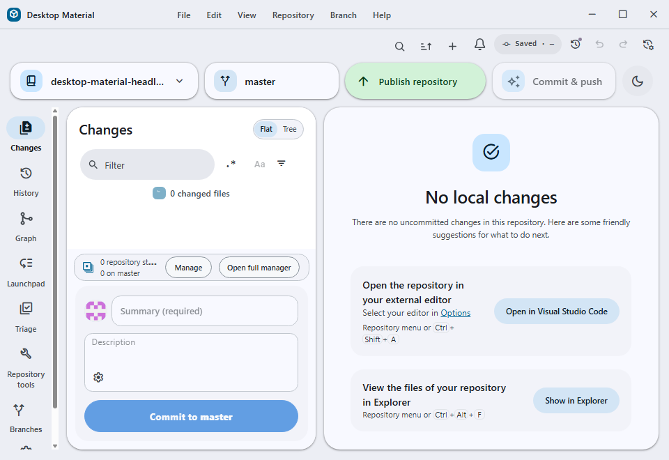Click the Manage stashes button
This screenshot has width=669, height=460.
[x=188, y=268]
